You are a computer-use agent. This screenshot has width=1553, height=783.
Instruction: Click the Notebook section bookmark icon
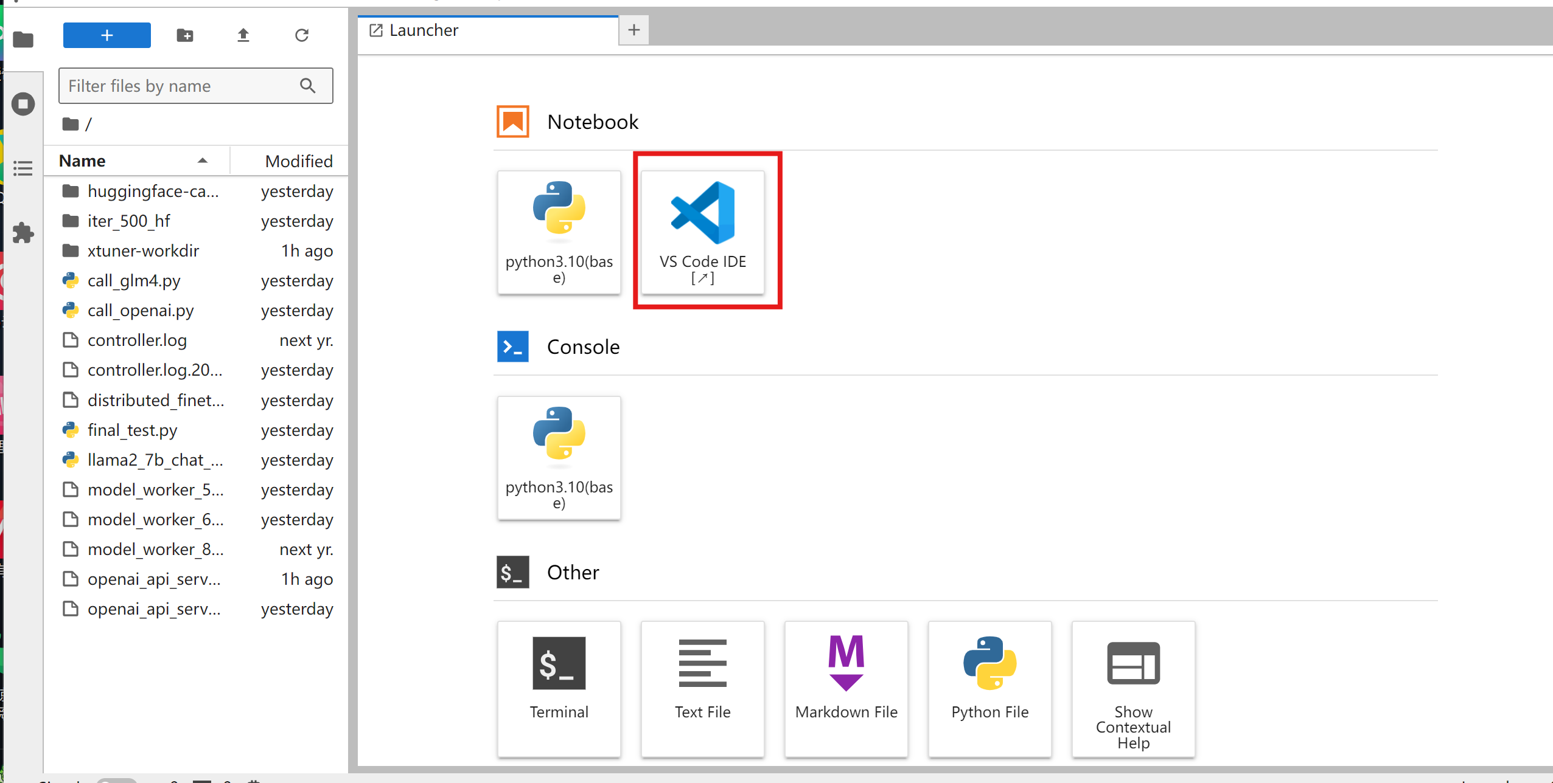point(513,122)
